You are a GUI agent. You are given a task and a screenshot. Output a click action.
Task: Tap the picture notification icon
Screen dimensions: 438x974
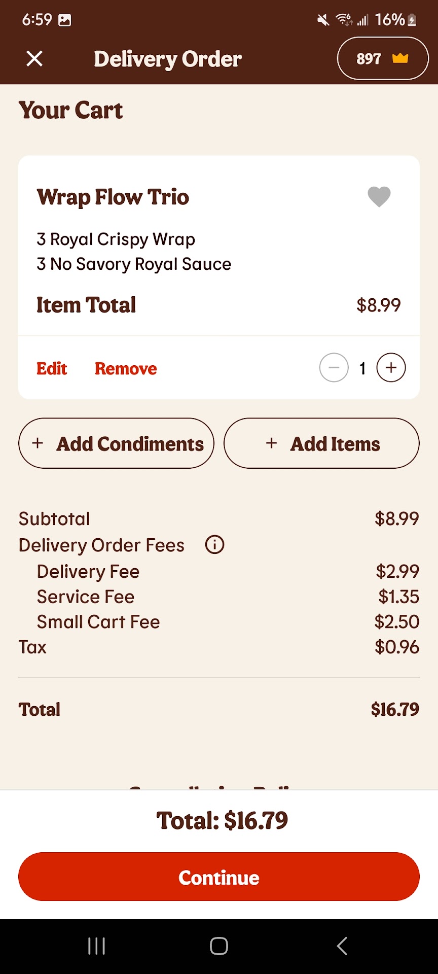[65, 20]
